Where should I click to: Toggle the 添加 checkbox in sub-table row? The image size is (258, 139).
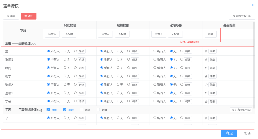point(48,110)
